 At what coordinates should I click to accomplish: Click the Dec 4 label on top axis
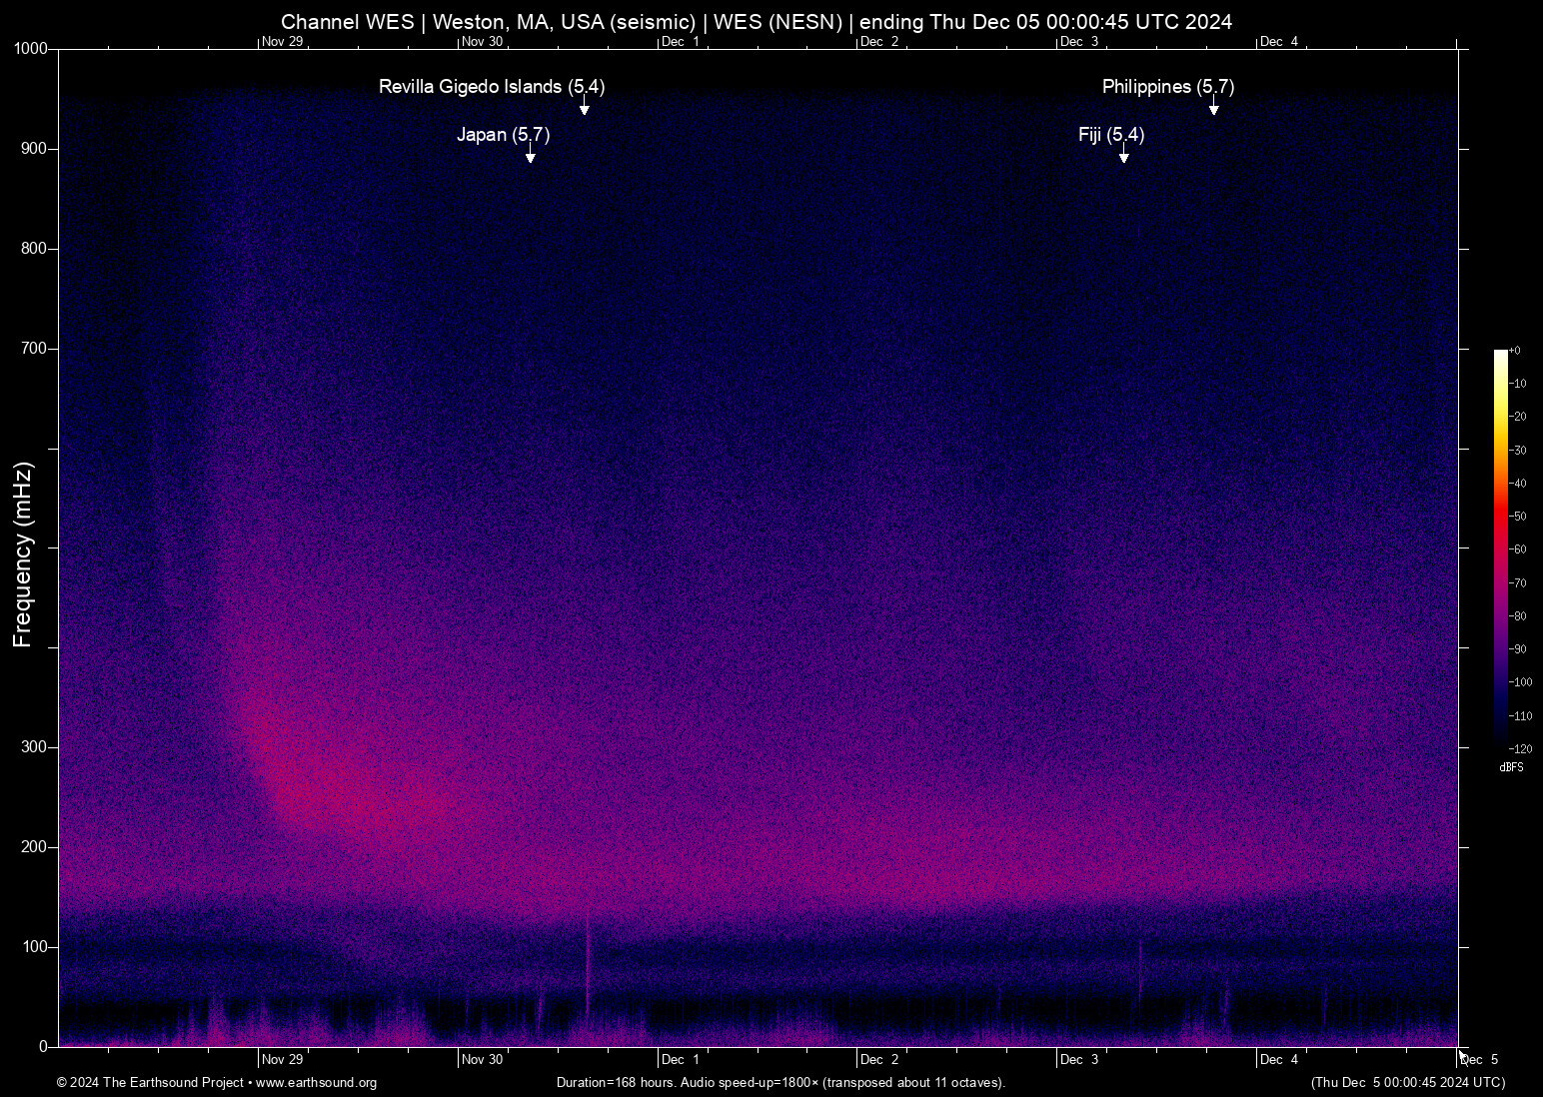click(x=1279, y=42)
